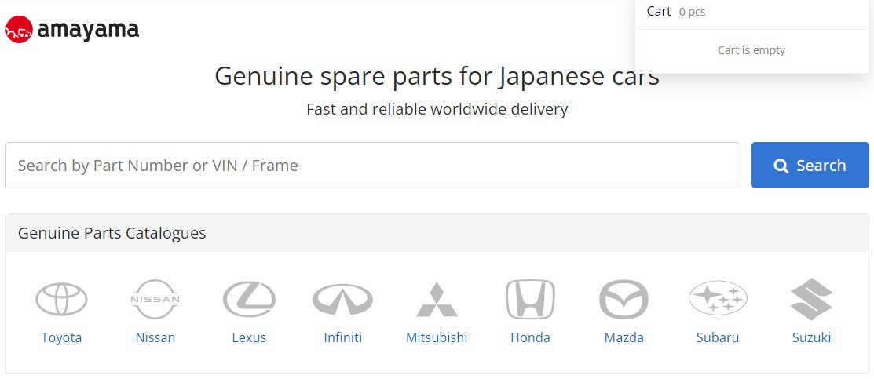Open the Mazda text link

(624, 337)
